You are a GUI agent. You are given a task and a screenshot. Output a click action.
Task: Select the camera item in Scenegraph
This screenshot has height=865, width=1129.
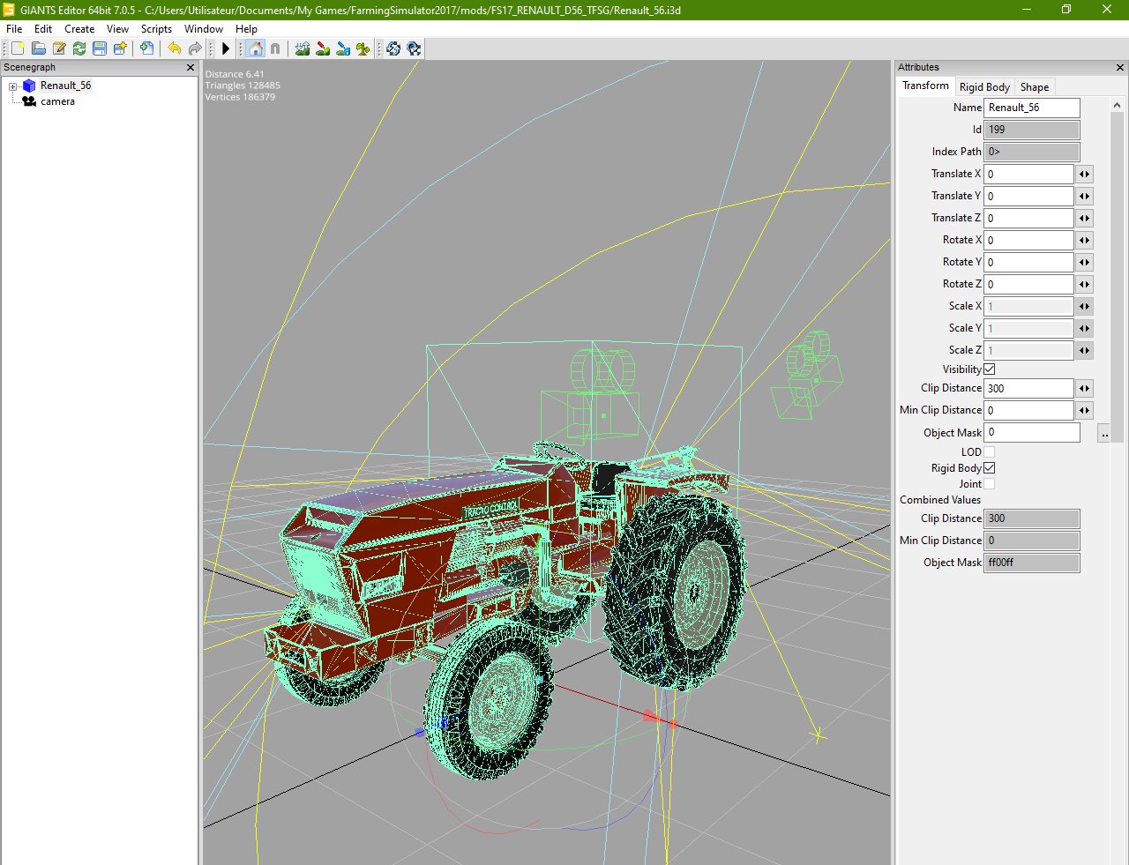[x=57, y=101]
